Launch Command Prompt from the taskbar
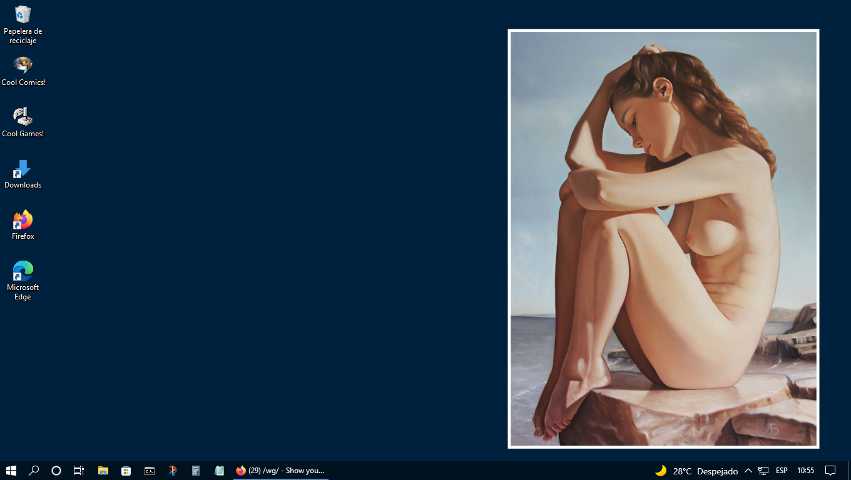Screen dimensions: 851x480 150,471
